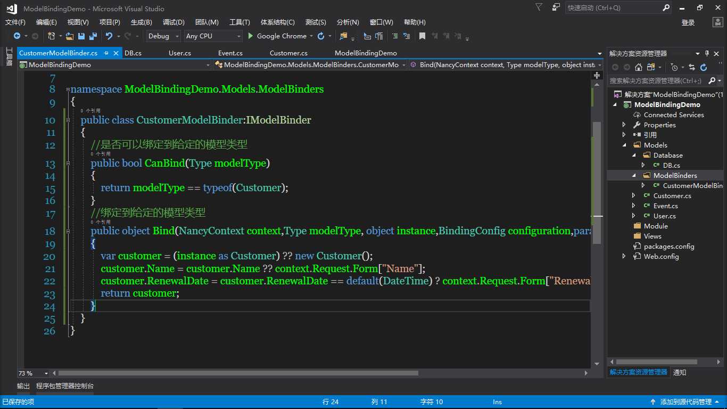Image resolution: width=727 pixels, height=409 pixels.
Task: Click the browser Refresh icon in the toolbar
Action: coord(321,36)
